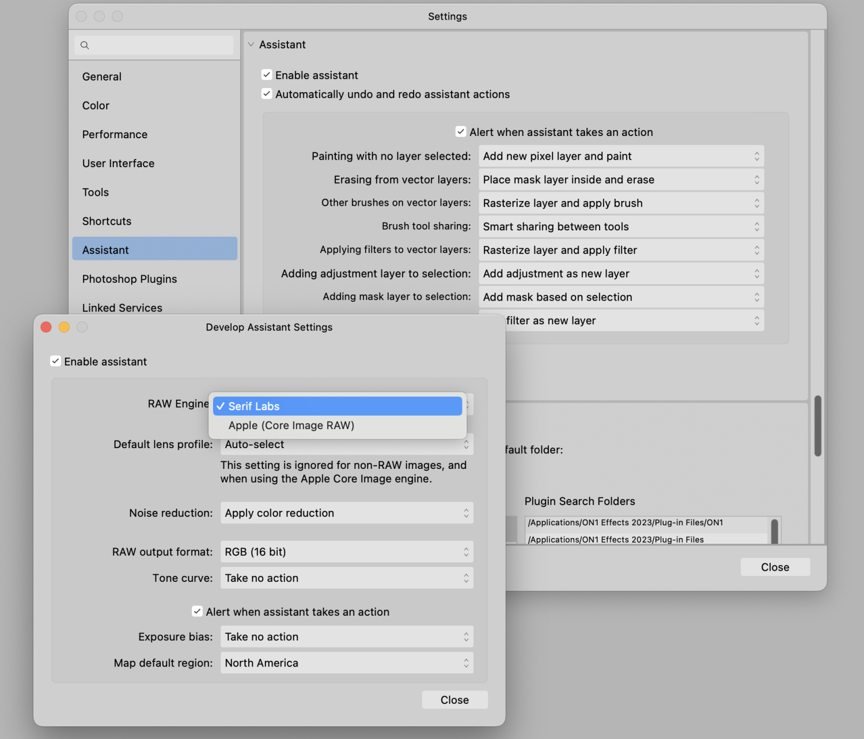
Task: Click the search icon in the settings sidebar
Action: point(85,45)
